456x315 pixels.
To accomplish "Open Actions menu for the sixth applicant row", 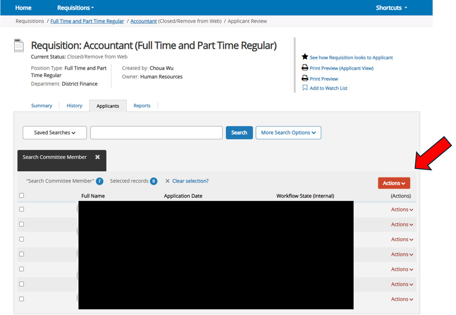I will click(x=402, y=284).
